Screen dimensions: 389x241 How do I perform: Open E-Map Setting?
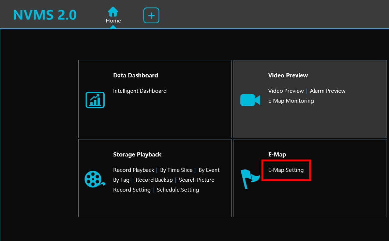pos(286,170)
